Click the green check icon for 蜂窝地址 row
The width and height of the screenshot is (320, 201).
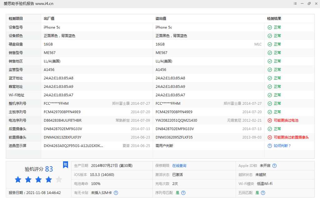pos(270,87)
